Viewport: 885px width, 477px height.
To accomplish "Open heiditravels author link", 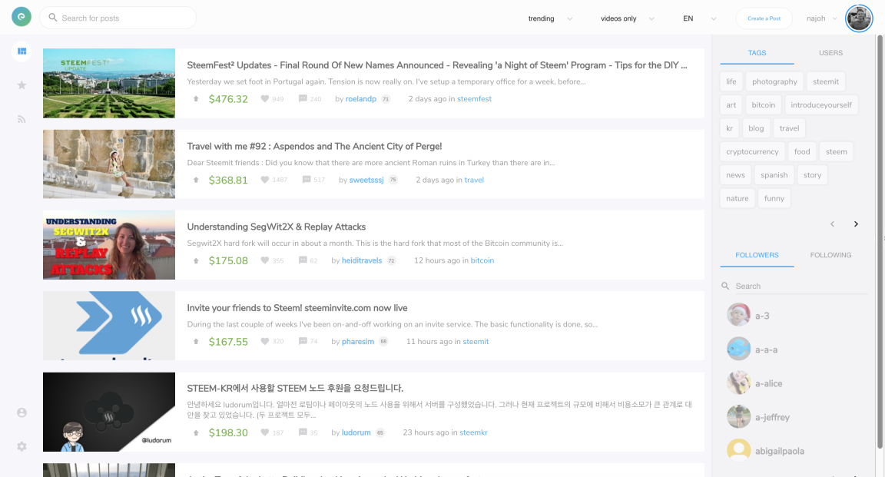I will tap(362, 260).
